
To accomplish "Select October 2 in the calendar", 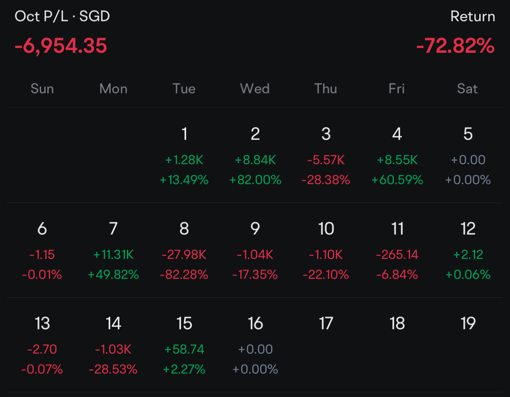I will [x=255, y=156].
